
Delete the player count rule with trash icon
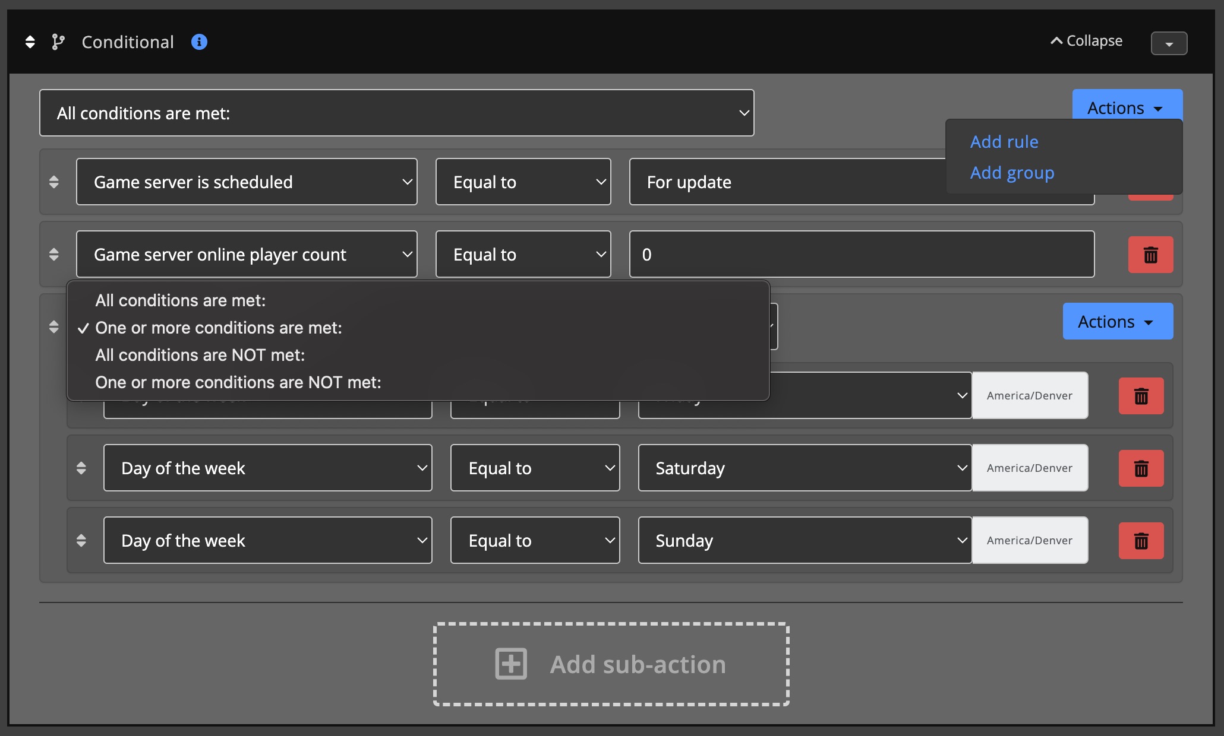pyautogui.click(x=1150, y=254)
